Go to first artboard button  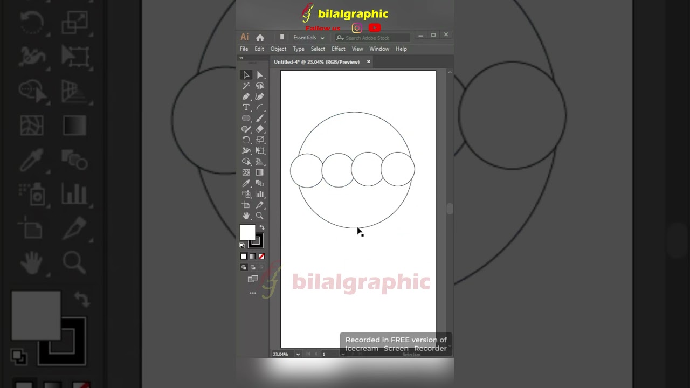pyautogui.click(x=308, y=354)
